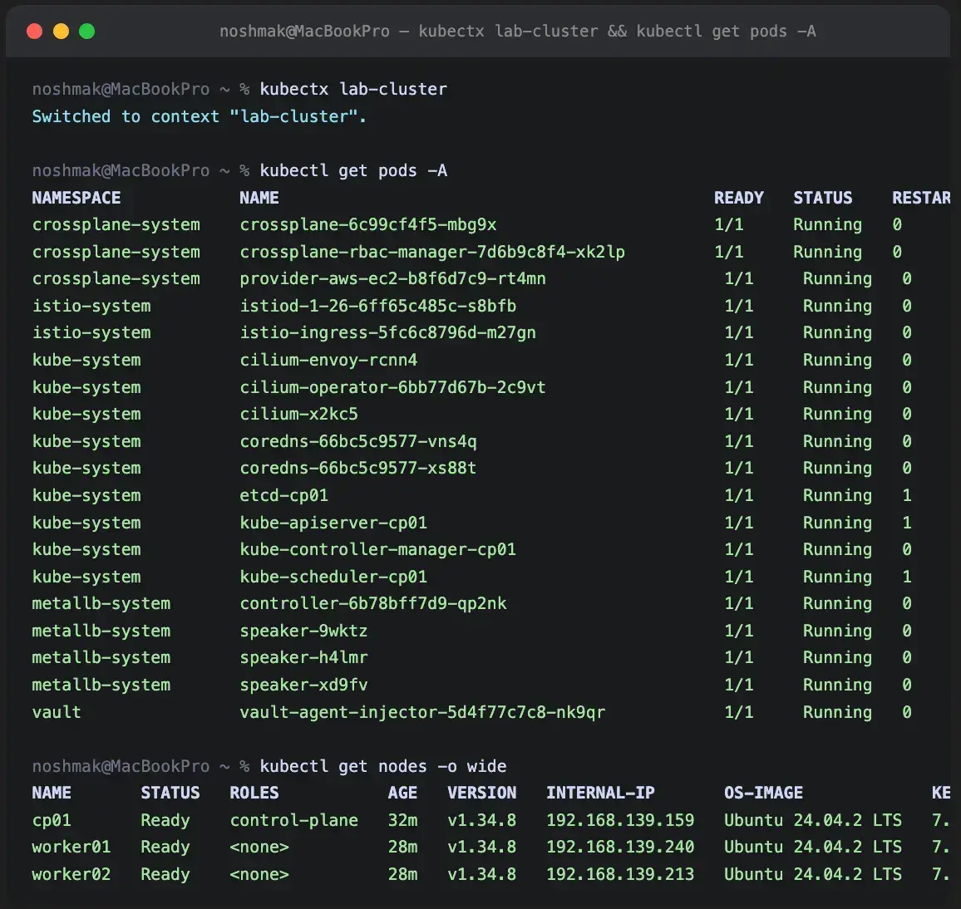Click the VERSION column header
Screen dimensions: 961x909
click(481, 793)
